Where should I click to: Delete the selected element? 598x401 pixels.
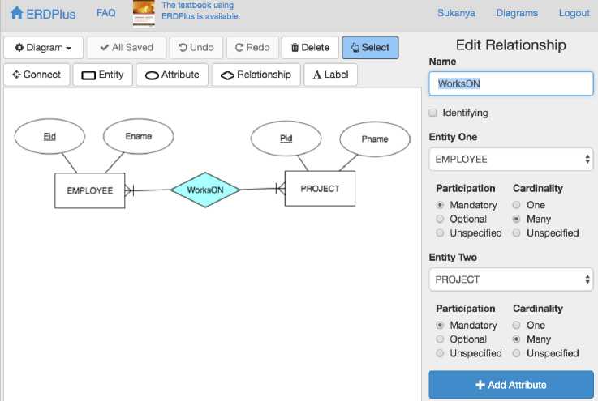pyautogui.click(x=310, y=48)
